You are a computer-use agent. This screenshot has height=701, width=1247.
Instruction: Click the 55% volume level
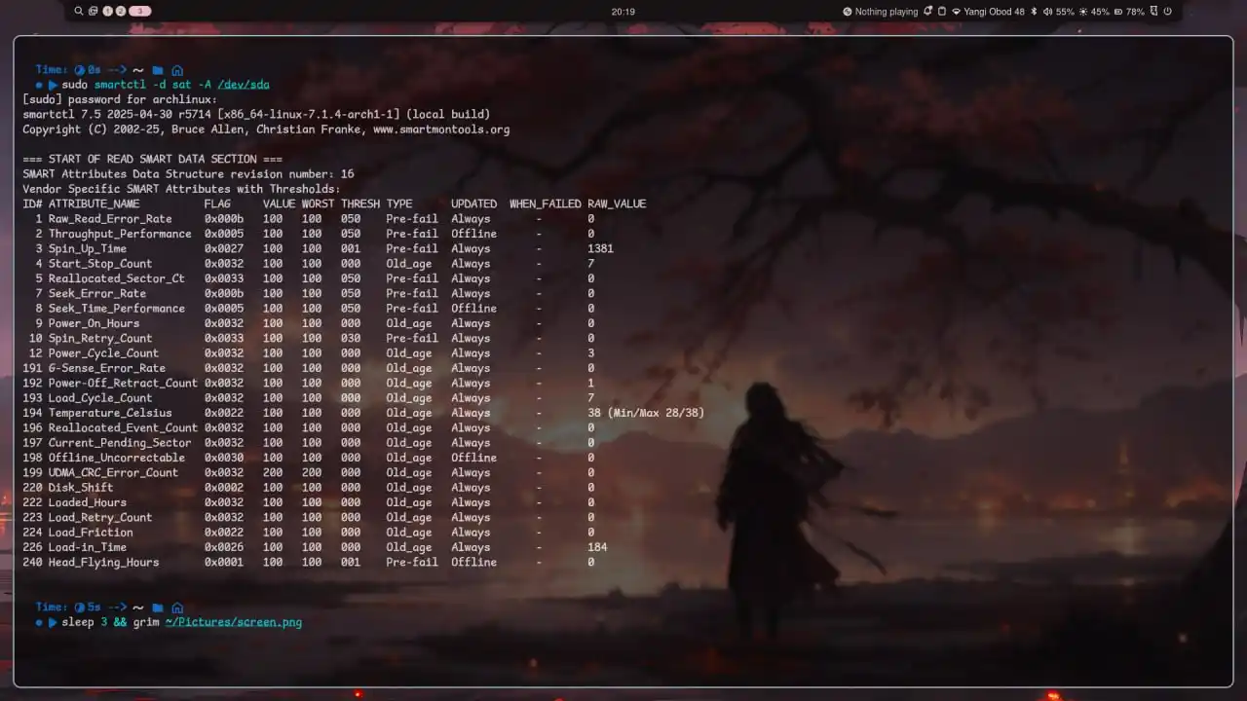click(1065, 12)
